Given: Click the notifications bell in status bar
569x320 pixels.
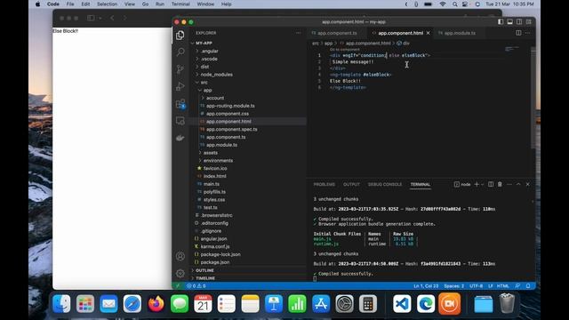Looking at the screenshot, I should coord(528,286).
